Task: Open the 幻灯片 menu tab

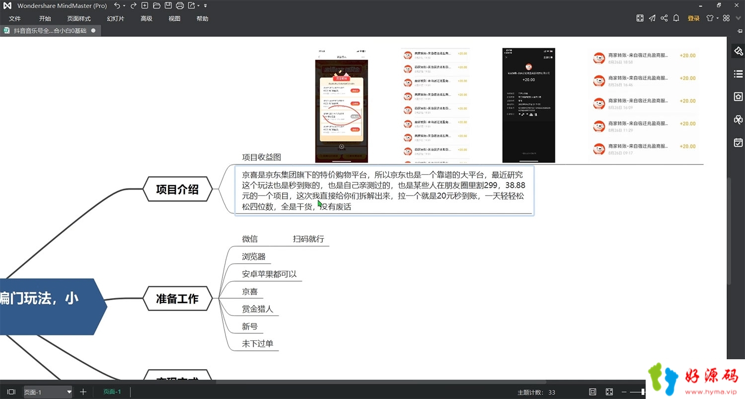Action: click(x=115, y=18)
